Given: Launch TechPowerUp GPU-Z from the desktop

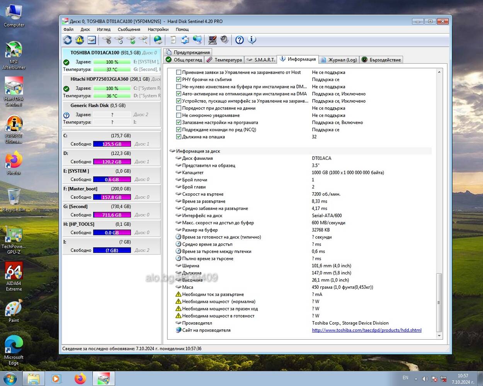Looking at the screenshot, I should 14,240.
